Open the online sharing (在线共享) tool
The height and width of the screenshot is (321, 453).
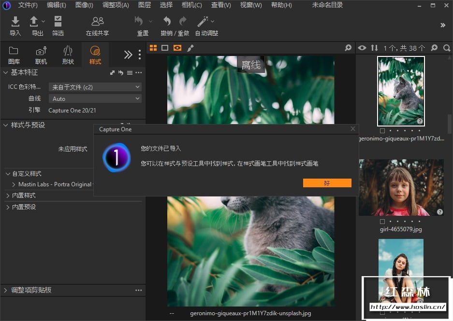tap(97, 22)
